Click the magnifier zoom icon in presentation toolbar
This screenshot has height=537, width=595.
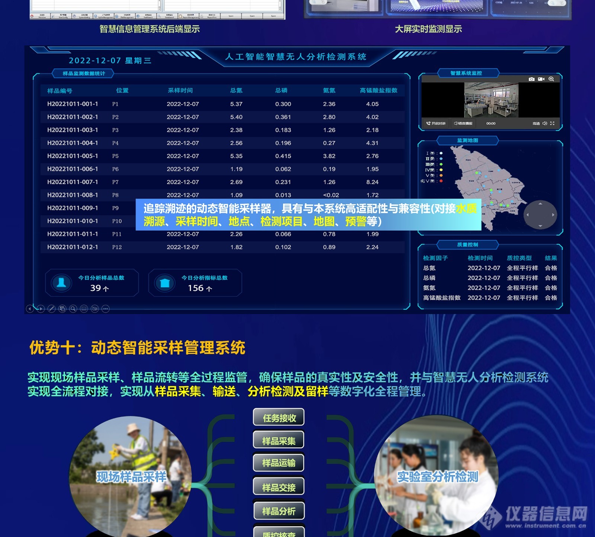[73, 309]
